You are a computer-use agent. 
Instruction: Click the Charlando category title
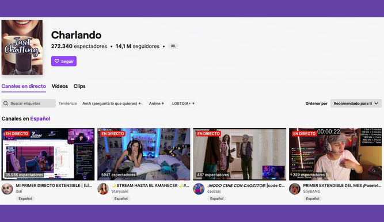click(76, 35)
